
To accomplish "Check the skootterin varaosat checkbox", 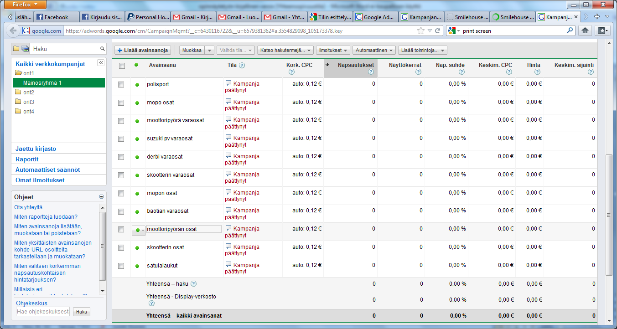I will point(121,175).
